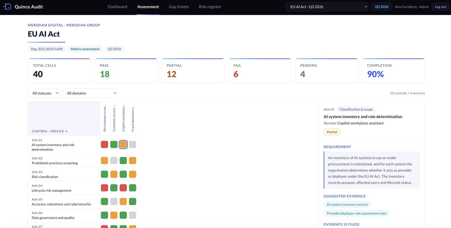Click the Meridian Digital · Meridian Group breadcrumb
451x228 pixels.
(64, 25)
